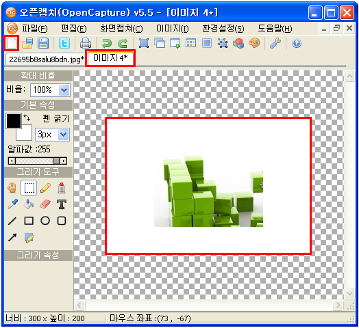Select the Rounded Rectangle tool
The height and width of the screenshot is (328, 359).
click(x=62, y=221)
